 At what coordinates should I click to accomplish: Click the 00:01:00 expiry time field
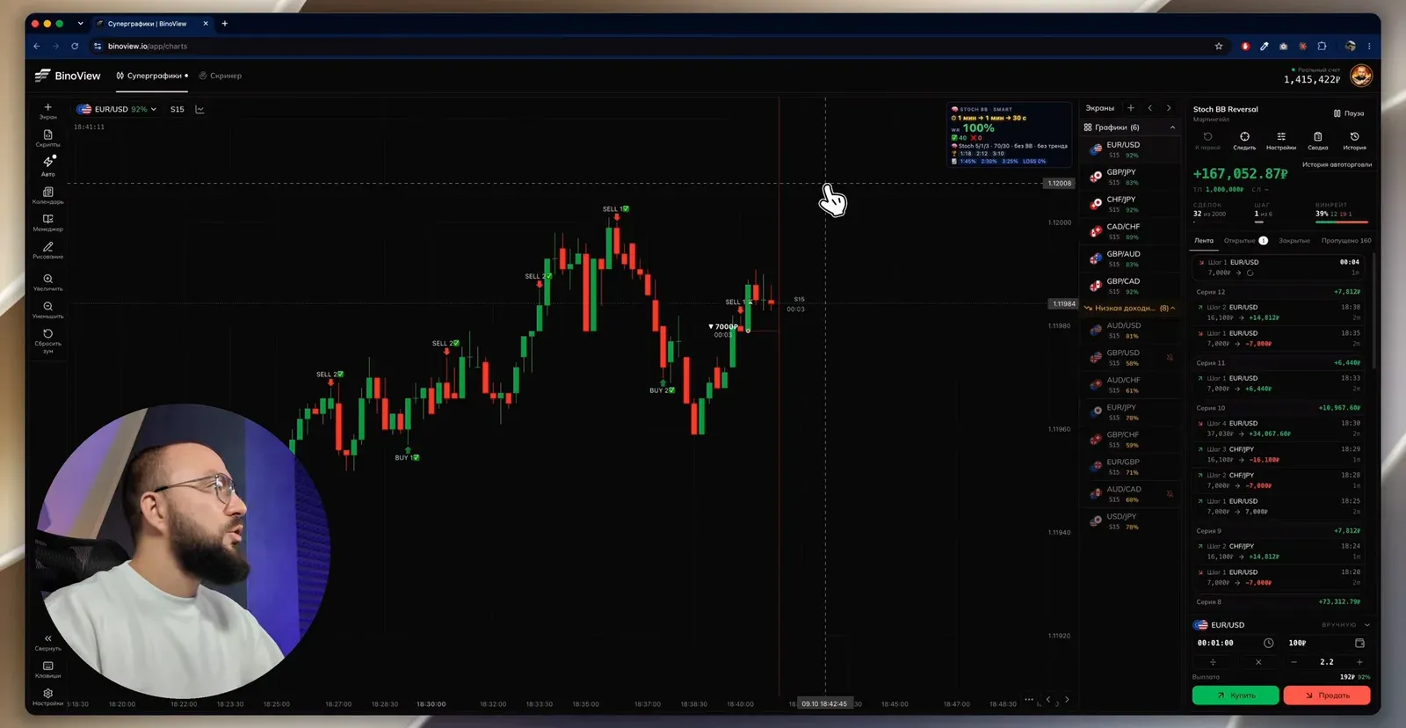[1235, 643]
